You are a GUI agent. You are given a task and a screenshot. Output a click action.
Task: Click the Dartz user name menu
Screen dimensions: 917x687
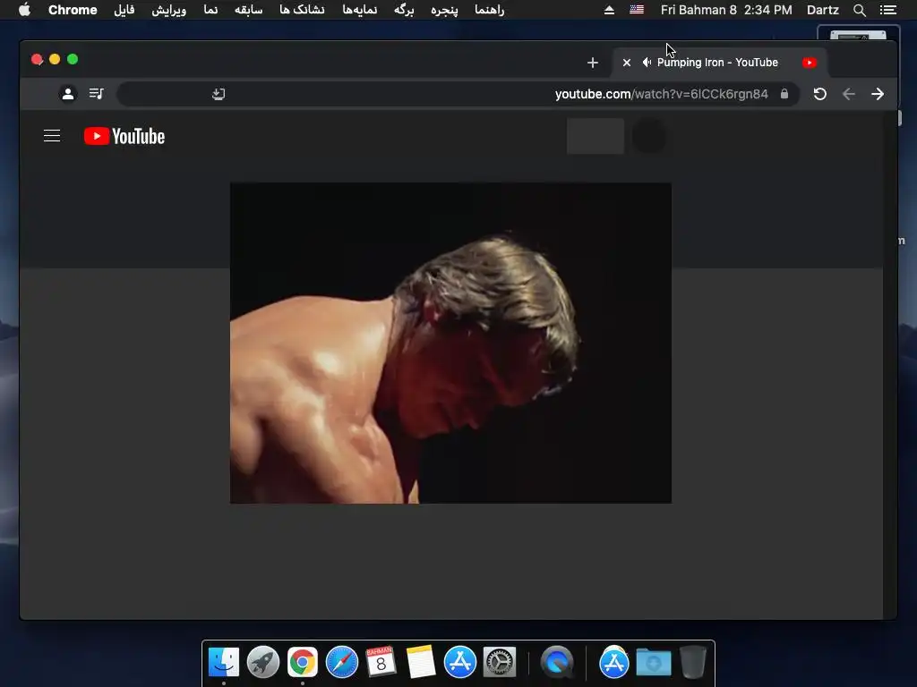(823, 10)
